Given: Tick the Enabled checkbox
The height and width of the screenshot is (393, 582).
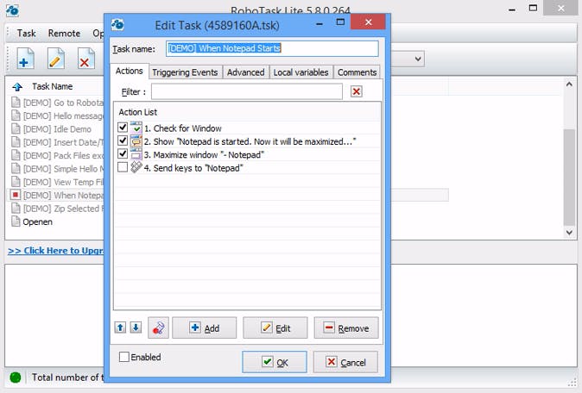Looking at the screenshot, I should coord(124,357).
